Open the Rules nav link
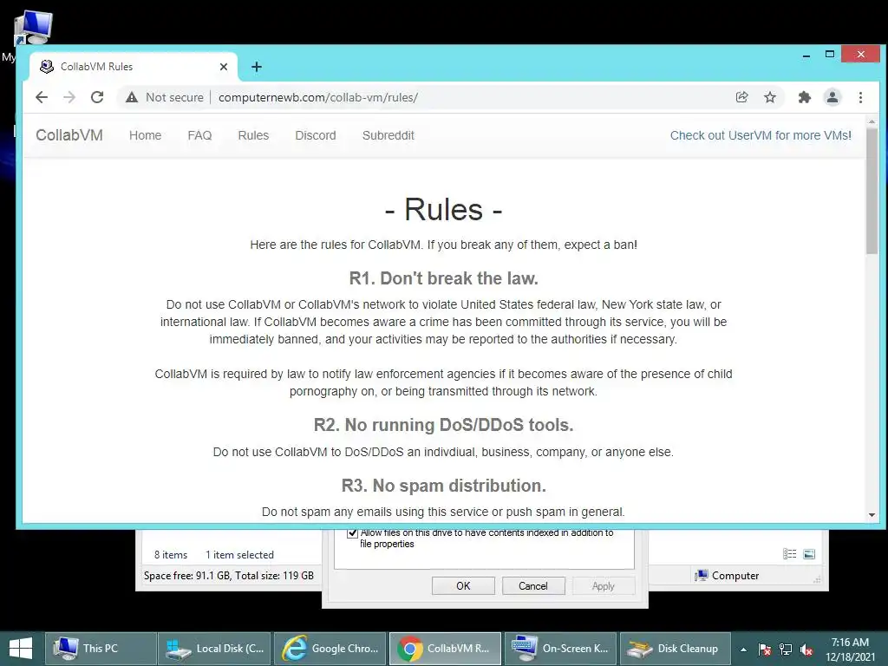Screen dimensions: 888x666 253,135
